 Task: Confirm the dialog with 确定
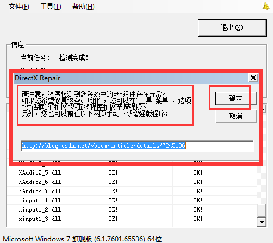tap(236, 98)
